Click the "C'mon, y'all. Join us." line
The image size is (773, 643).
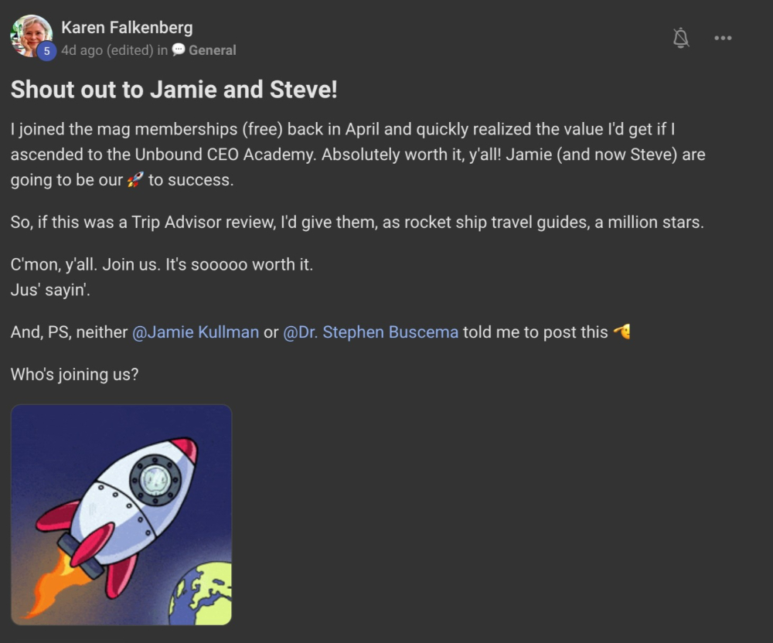162,264
